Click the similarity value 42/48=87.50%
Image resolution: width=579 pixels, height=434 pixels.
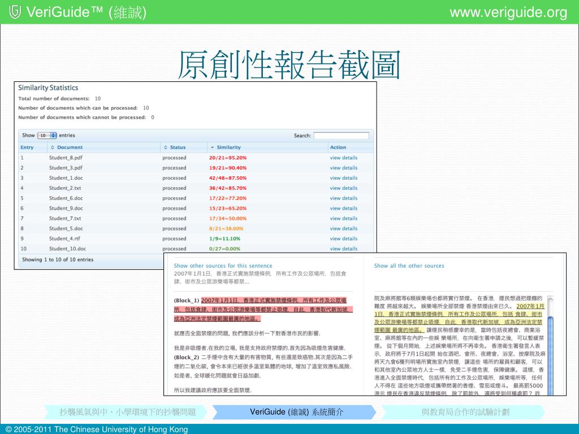[228, 178]
